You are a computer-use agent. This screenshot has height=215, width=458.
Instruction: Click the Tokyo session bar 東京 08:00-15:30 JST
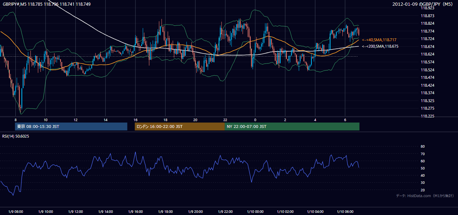click(71, 126)
